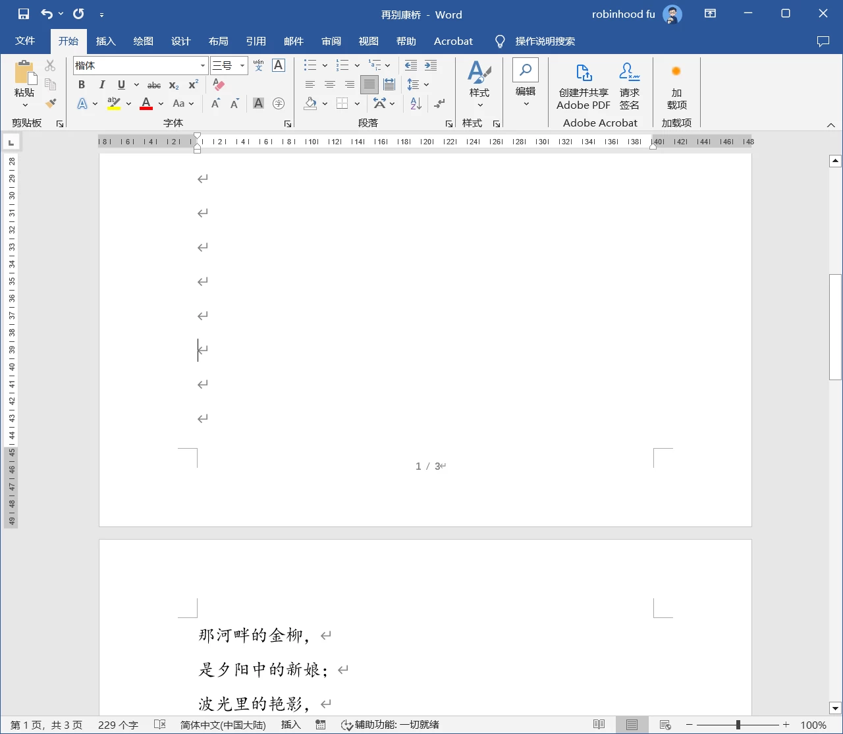843x734 pixels.
Task: Expand the line spacing dropdown arrow
Action: (x=427, y=84)
